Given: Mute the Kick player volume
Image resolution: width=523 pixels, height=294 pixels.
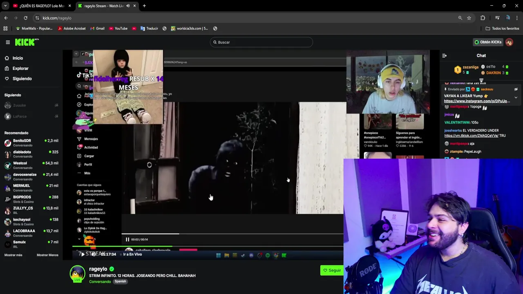Looking at the screenshot, I should coord(93,254).
